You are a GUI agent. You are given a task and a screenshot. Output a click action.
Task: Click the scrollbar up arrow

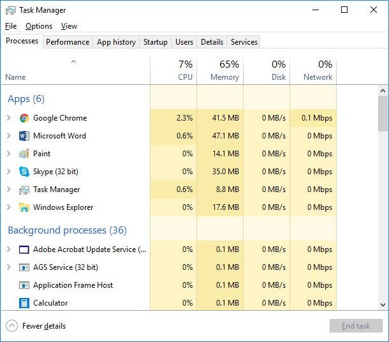pos(383,91)
